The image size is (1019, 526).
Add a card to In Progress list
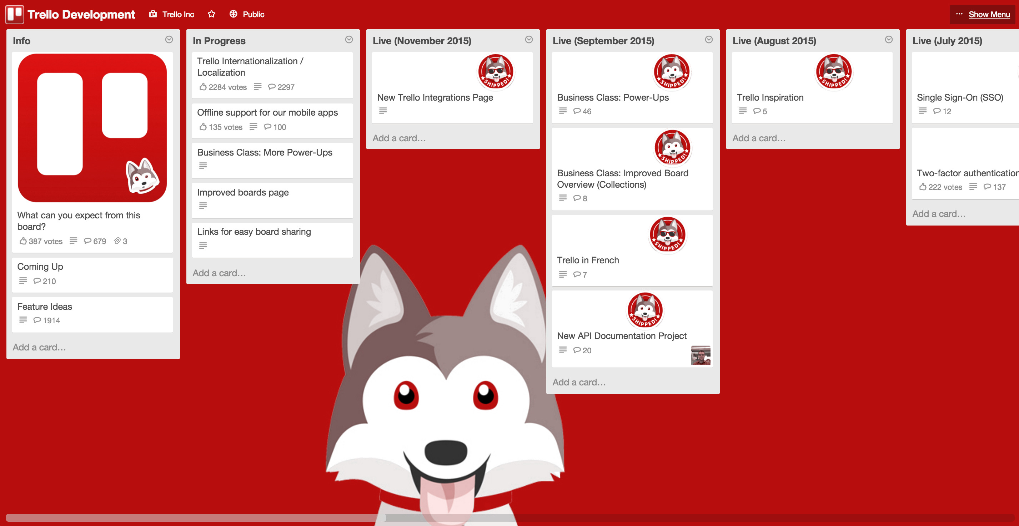click(x=219, y=273)
